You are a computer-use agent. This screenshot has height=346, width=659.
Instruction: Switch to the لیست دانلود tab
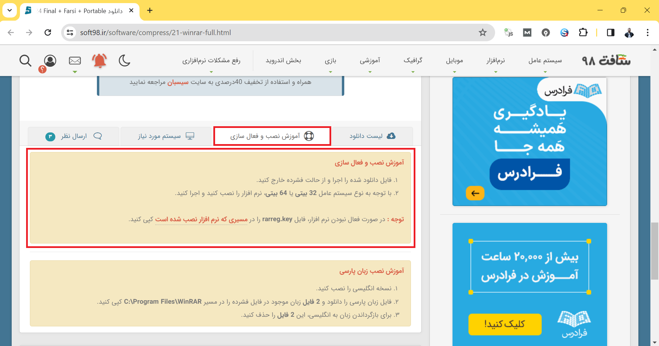pos(372,136)
